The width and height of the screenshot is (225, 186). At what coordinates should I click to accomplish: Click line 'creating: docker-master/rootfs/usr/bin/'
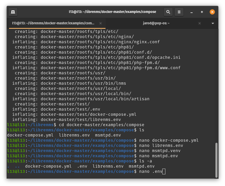pos(65,78)
